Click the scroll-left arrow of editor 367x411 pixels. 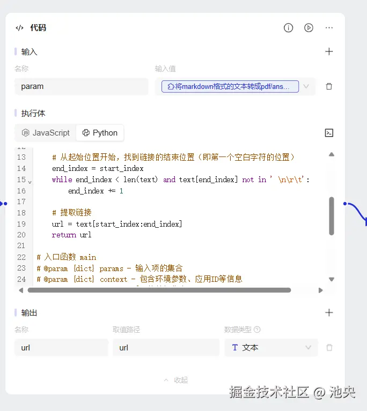[x=21, y=290]
